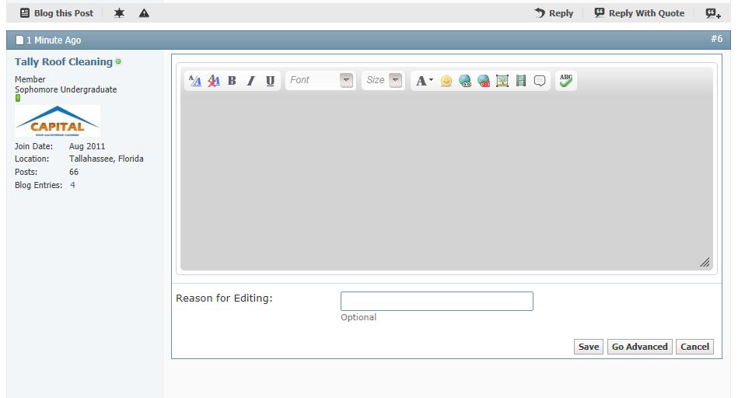Click the Reply With Quote link
Screen dimensions: 745x398
click(x=638, y=13)
